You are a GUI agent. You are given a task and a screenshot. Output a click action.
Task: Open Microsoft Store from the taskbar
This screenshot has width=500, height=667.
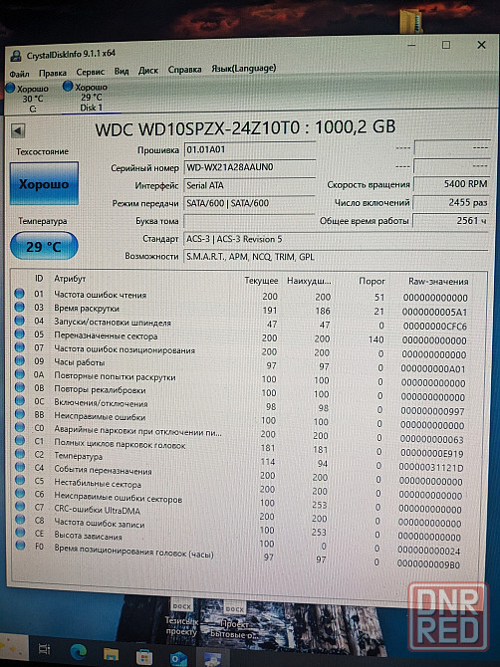point(143,656)
